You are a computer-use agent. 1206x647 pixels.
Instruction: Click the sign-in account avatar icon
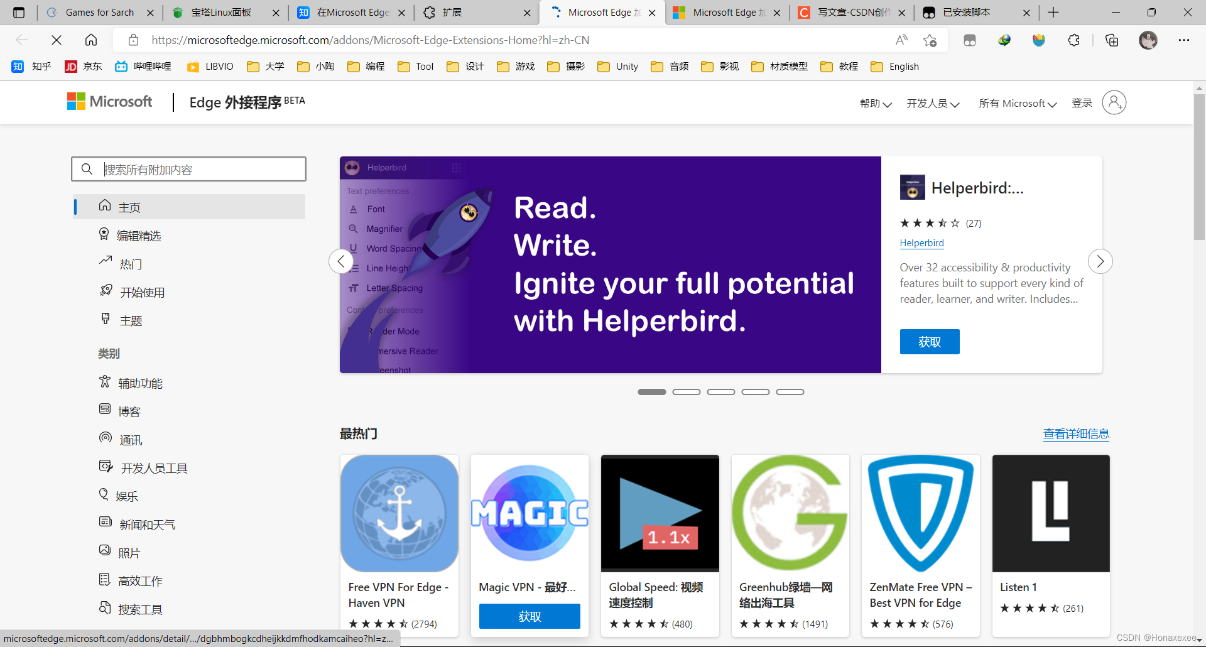1114,102
